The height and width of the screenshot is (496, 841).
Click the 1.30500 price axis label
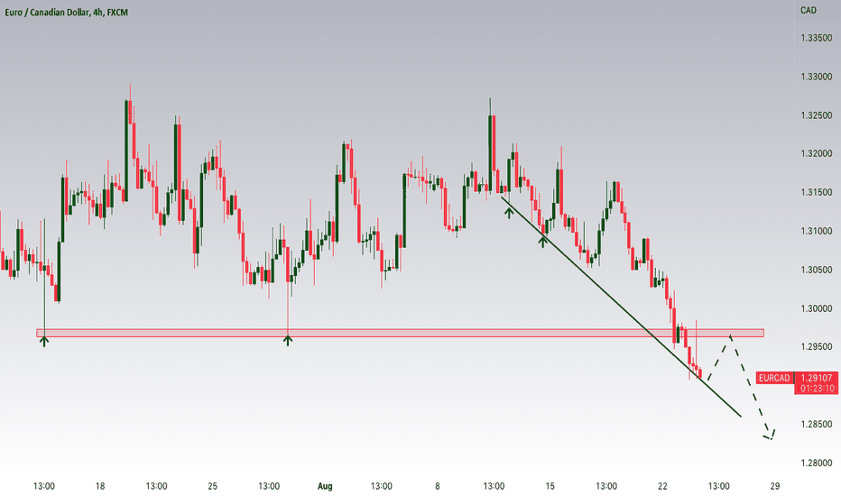817,270
